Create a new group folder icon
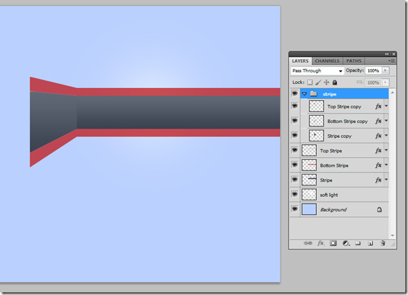Screen dimensions: 408x295 pyautogui.click(x=358, y=243)
